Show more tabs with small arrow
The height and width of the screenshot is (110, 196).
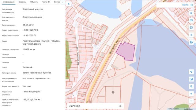pyautogui.click(x=63, y=2)
